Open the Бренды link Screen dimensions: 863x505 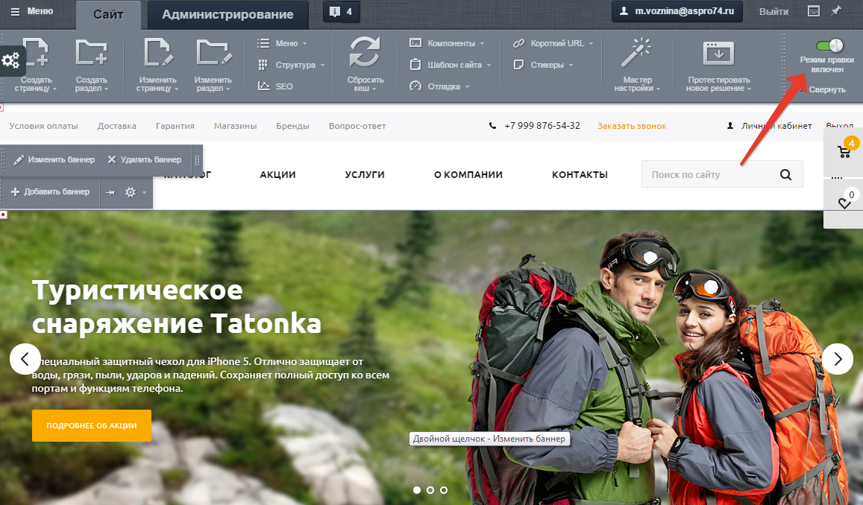coord(293,126)
